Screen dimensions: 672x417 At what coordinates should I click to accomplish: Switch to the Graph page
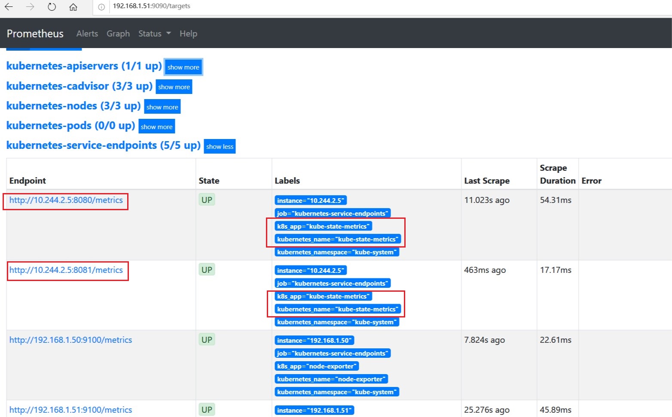[x=118, y=33]
